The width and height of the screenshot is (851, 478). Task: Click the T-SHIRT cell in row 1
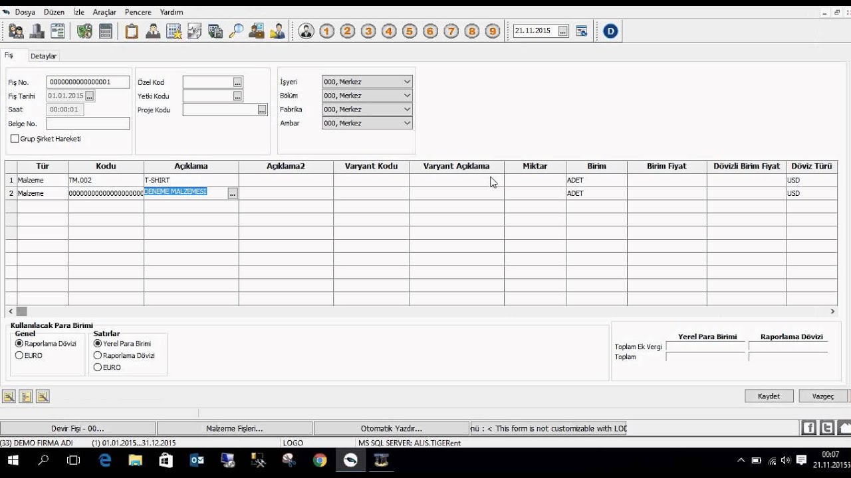[191, 180]
